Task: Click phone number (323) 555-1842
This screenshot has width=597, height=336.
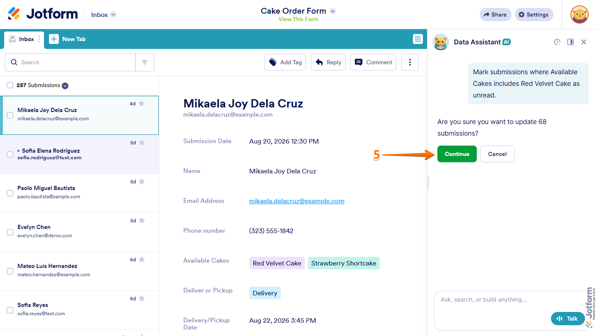Action: point(271,231)
